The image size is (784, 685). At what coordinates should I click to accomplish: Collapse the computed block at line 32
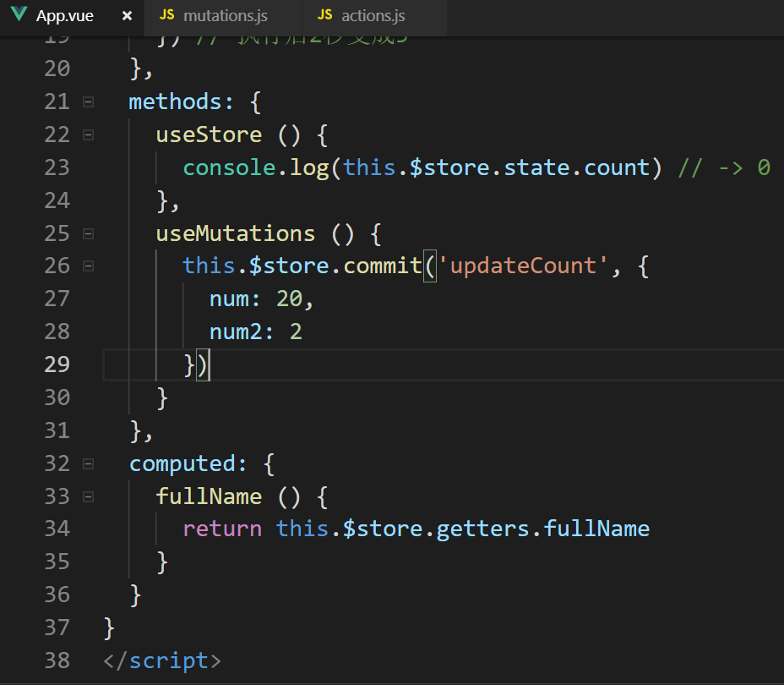coord(88,463)
